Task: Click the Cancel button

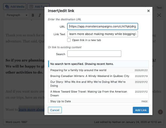Action: [x=55, y=110]
